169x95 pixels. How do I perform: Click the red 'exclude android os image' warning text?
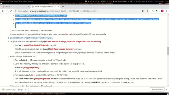point(73,42)
